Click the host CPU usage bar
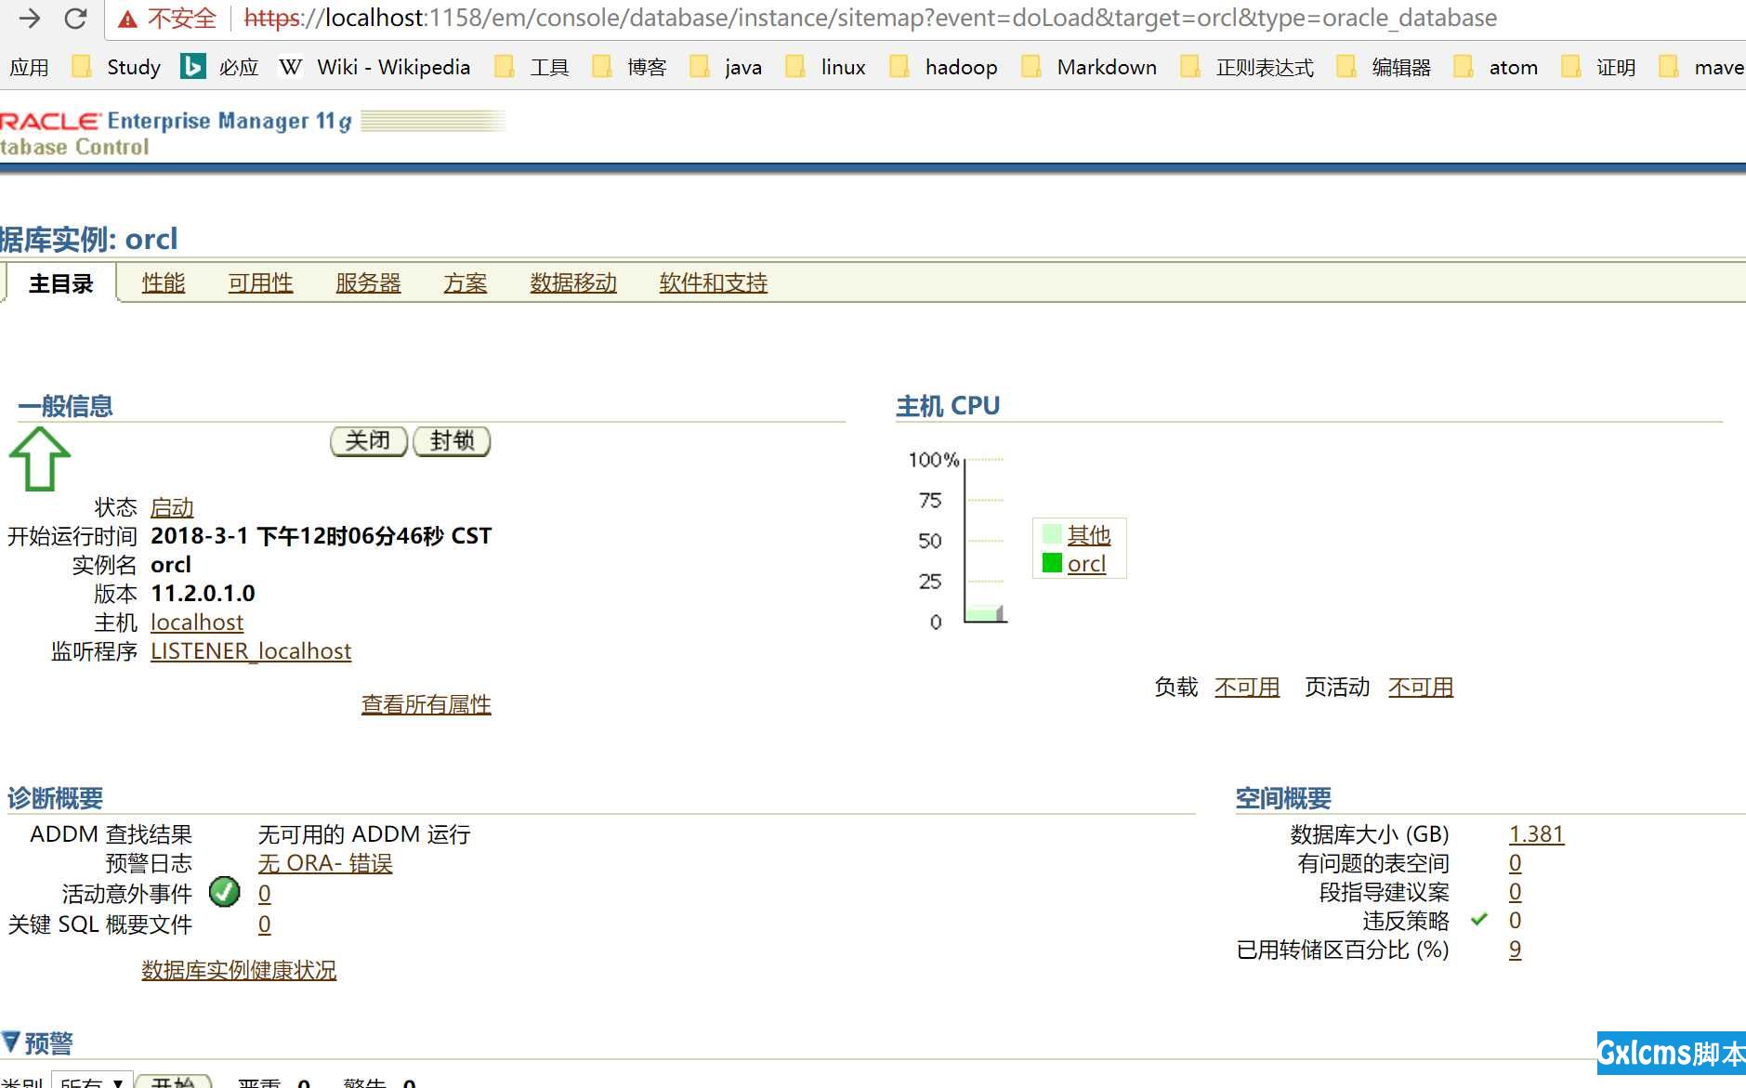Image resolution: width=1746 pixels, height=1088 pixels. (985, 613)
